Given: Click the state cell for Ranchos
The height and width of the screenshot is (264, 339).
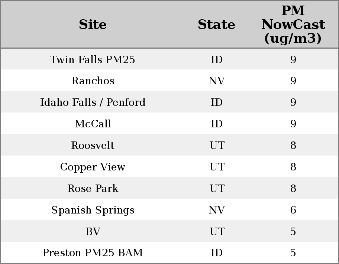Looking at the screenshot, I should [216, 81].
